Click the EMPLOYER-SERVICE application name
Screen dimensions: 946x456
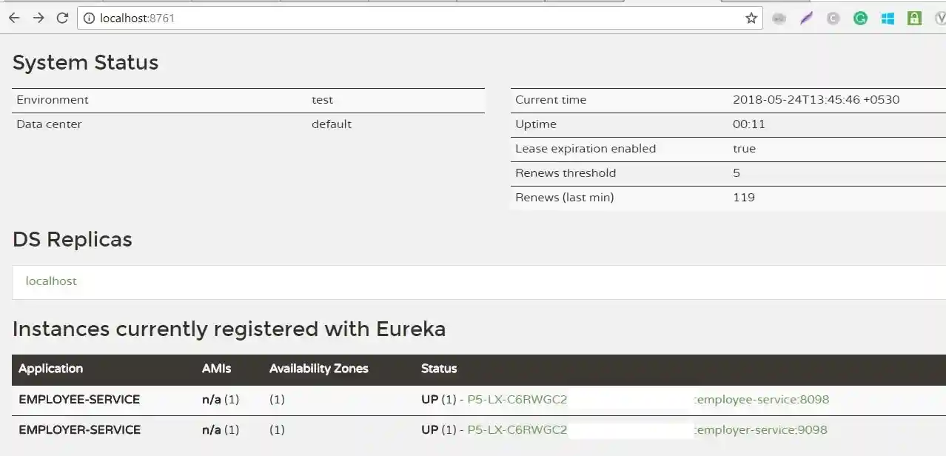pos(79,430)
